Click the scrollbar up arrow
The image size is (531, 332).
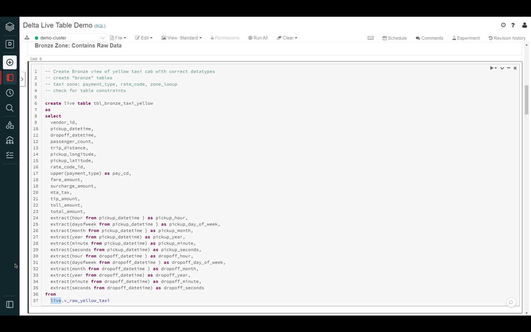[x=526, y=45]
